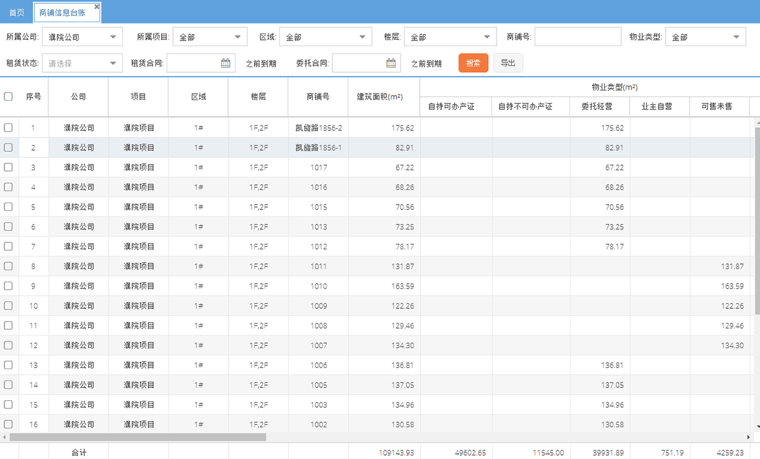Open the 租赁合同 calendar date picker

225,63
